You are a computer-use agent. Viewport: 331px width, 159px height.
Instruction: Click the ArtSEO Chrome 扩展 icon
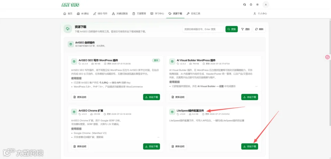(74, 112)
